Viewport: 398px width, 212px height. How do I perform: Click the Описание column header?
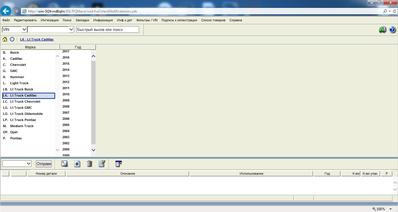(x=128, y=174)
